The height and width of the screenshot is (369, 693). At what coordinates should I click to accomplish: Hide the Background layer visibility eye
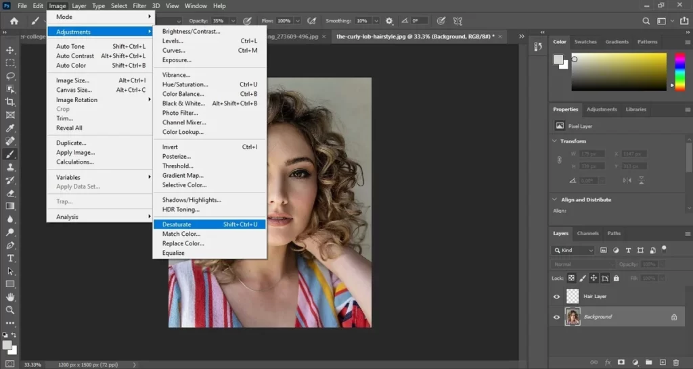point(556,317)
